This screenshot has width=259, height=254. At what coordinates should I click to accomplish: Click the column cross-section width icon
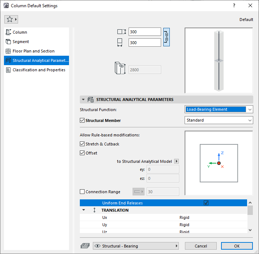click(x=120, y=43)
